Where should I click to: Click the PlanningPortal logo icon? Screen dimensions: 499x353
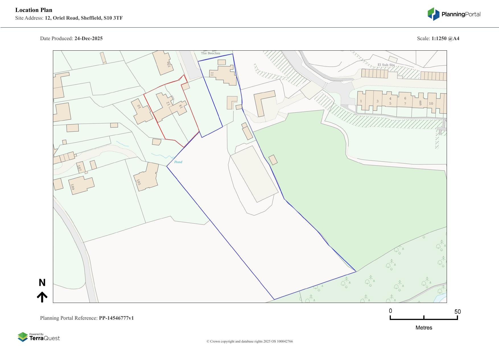(x=433, y=14)
